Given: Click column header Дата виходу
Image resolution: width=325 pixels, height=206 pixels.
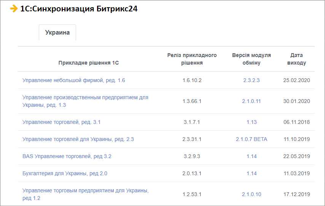Looking at the screenshot, I should (x=296, y=59).
